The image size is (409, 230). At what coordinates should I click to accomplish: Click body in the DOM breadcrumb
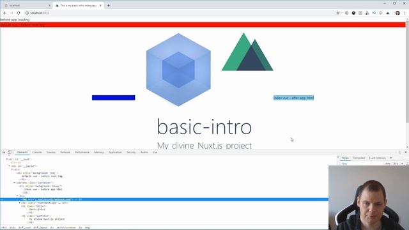click(x=13, y=227)
